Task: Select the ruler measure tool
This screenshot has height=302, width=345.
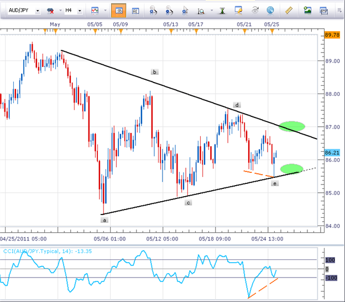Action: (289, 10)
